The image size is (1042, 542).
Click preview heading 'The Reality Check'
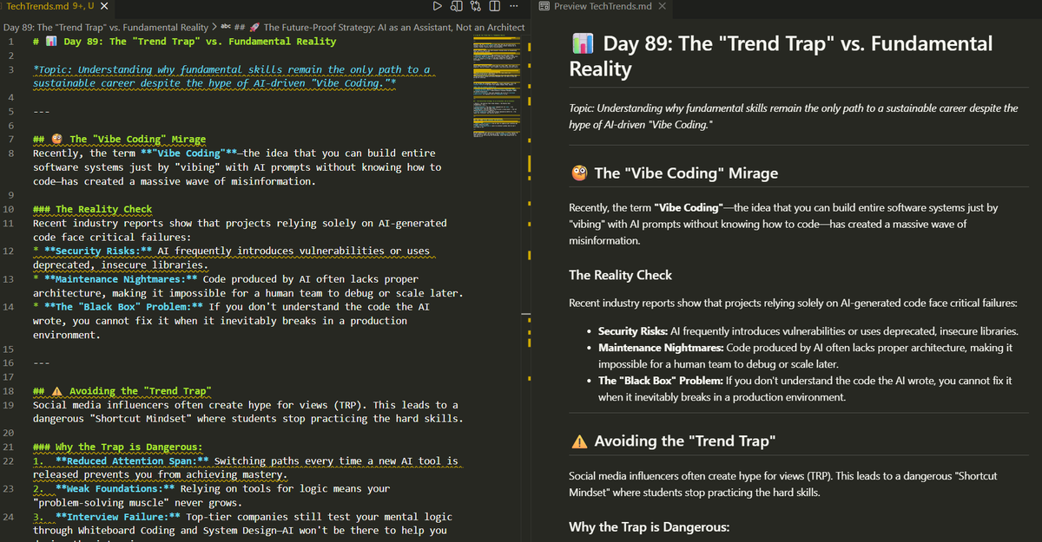pyautogui.click(x=620, y=275)
